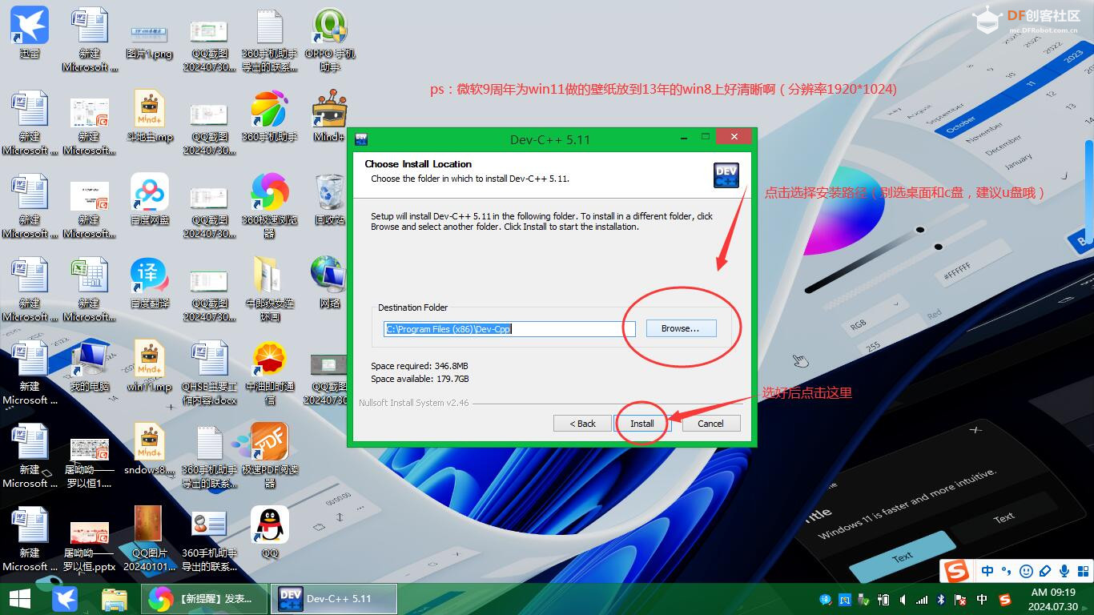The width and height of the screenshot is (1094, 615).
Task: Select the QQ penguin shortcut on desktop
Action: coord(270,533)
